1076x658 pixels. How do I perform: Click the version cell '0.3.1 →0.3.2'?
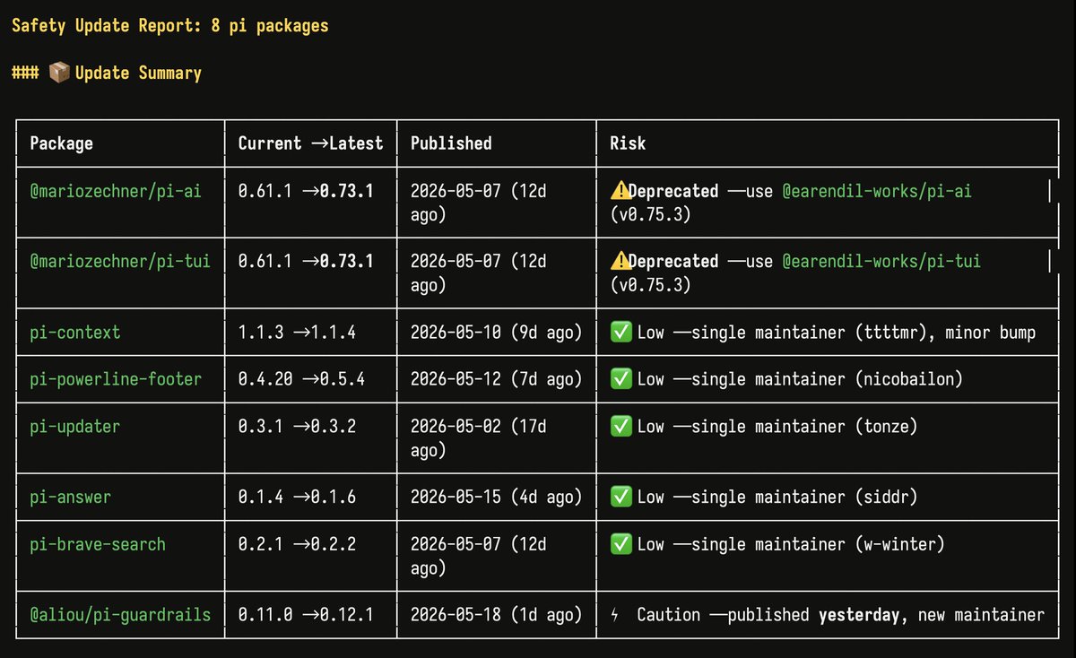[x=297, y=427]
